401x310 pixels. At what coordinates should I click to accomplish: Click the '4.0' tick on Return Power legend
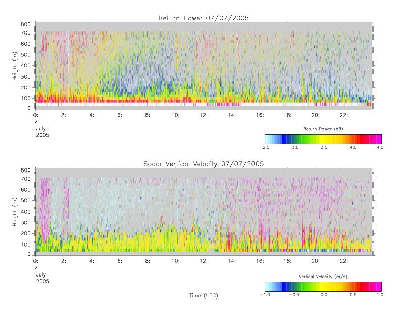tap(353, 147)
